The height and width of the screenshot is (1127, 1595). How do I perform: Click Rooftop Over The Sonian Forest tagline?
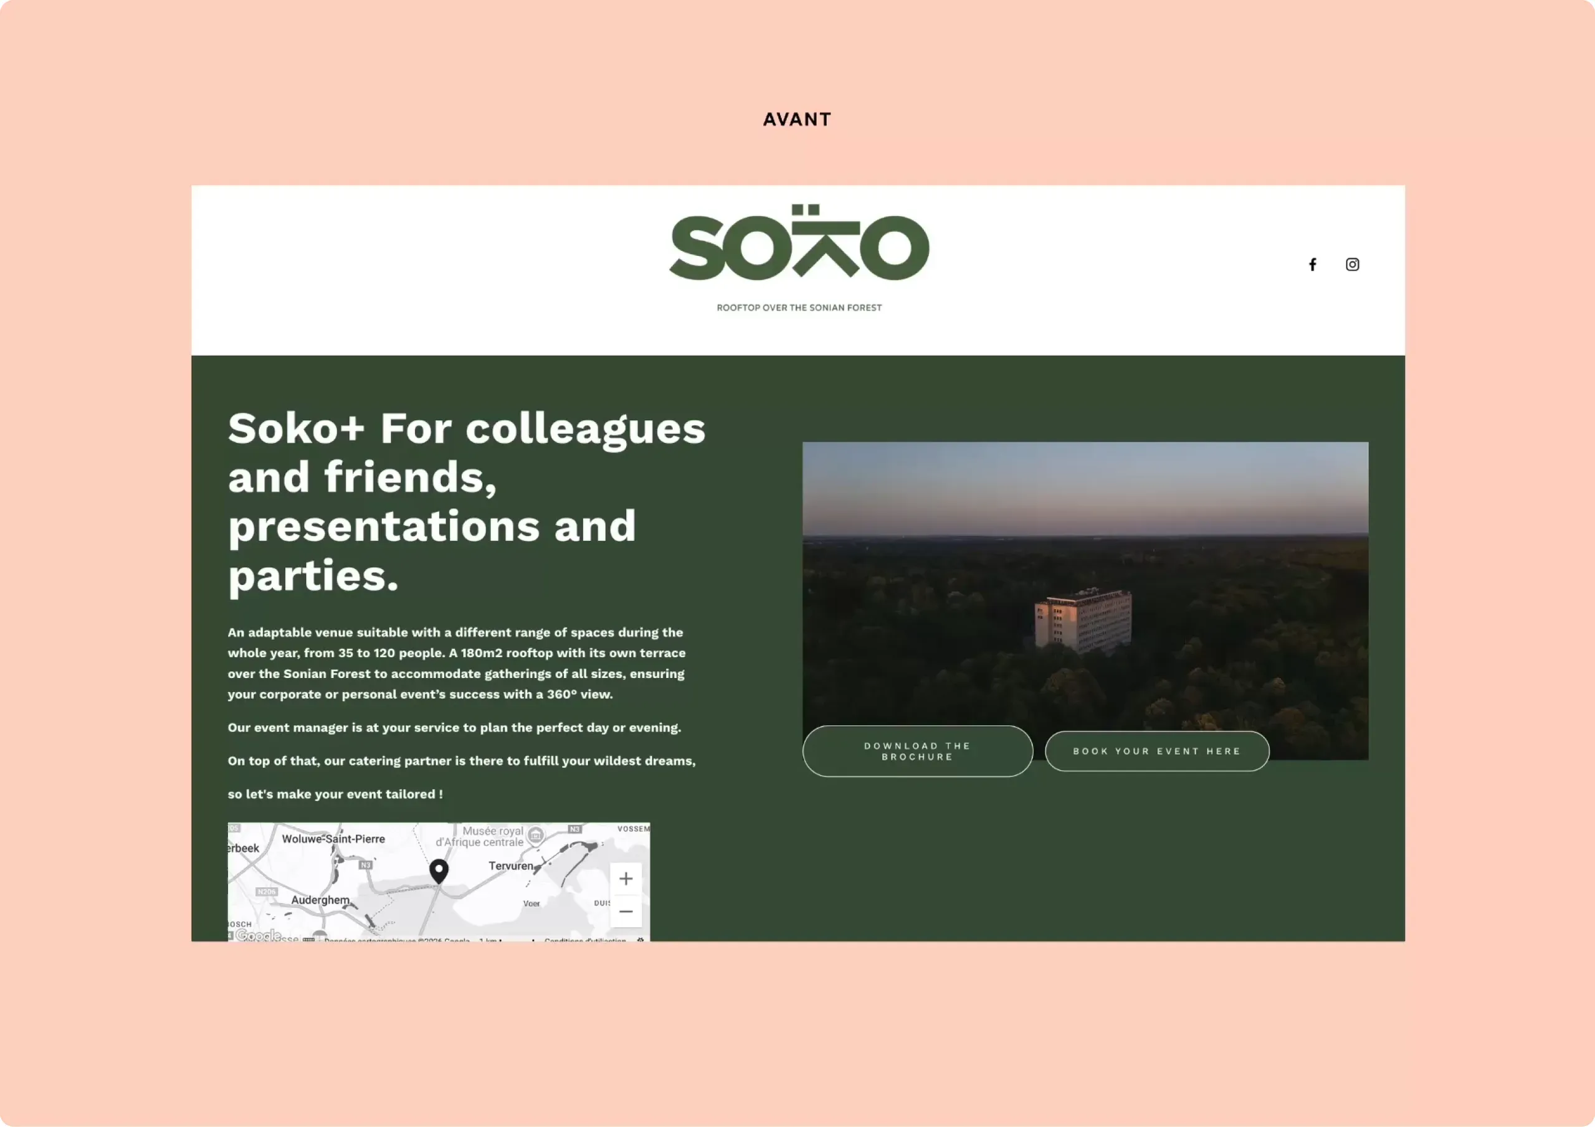pos(799,308)
